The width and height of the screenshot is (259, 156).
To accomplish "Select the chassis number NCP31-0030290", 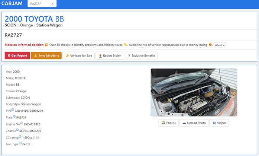I will (x=30, y=131).
